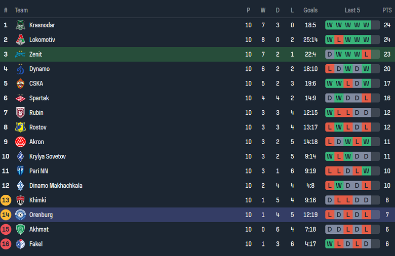Click Krasnodar's most recent win result badge

tap(366, 25)
